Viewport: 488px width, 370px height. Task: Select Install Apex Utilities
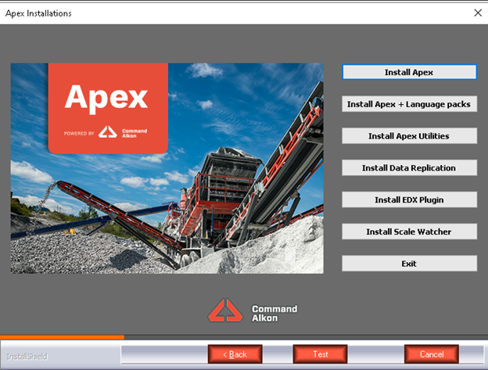[409, 136]
